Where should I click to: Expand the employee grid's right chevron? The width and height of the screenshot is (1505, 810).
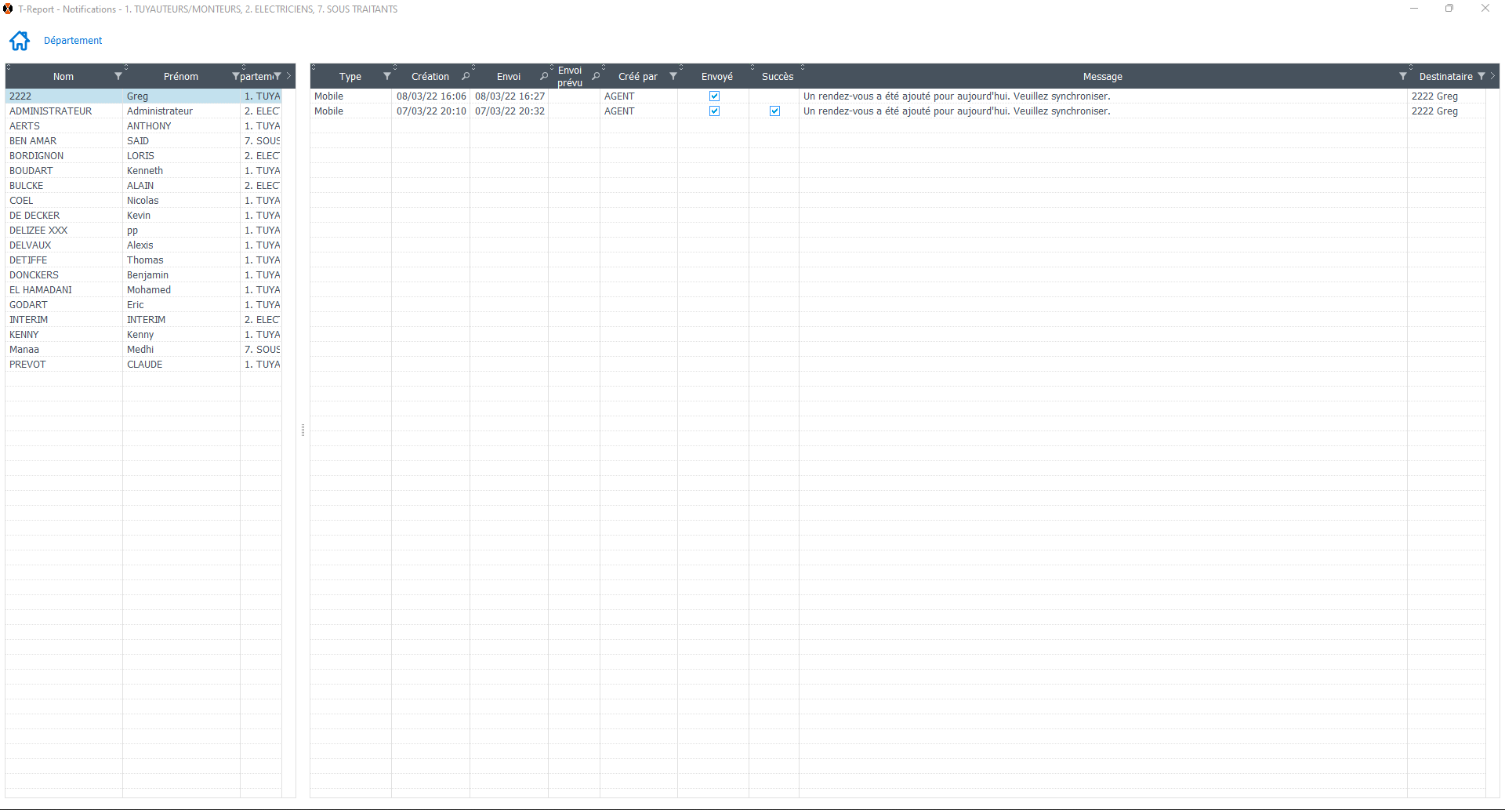point(289,76)
